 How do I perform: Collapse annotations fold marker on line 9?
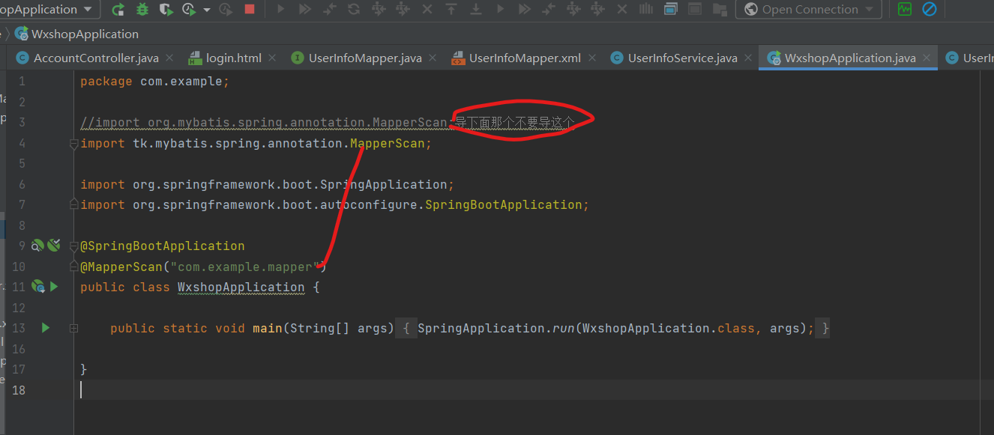tap(74, 246)
